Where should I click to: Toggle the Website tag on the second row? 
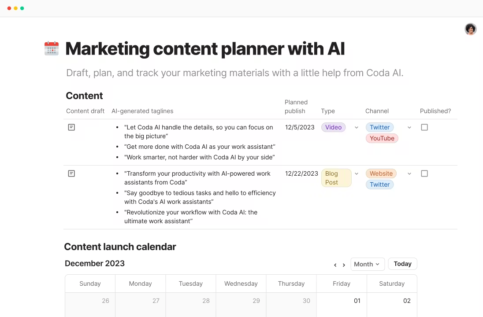(x=381, y=173)
